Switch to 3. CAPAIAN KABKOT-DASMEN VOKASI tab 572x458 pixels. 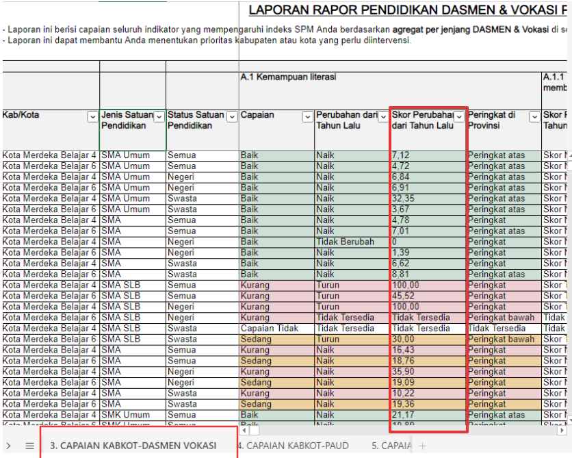[x=133, y=446]
